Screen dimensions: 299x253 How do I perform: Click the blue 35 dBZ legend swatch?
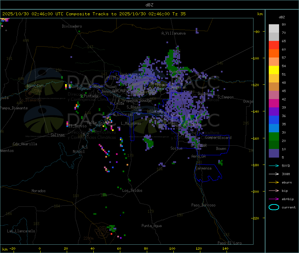coord(274,120)
